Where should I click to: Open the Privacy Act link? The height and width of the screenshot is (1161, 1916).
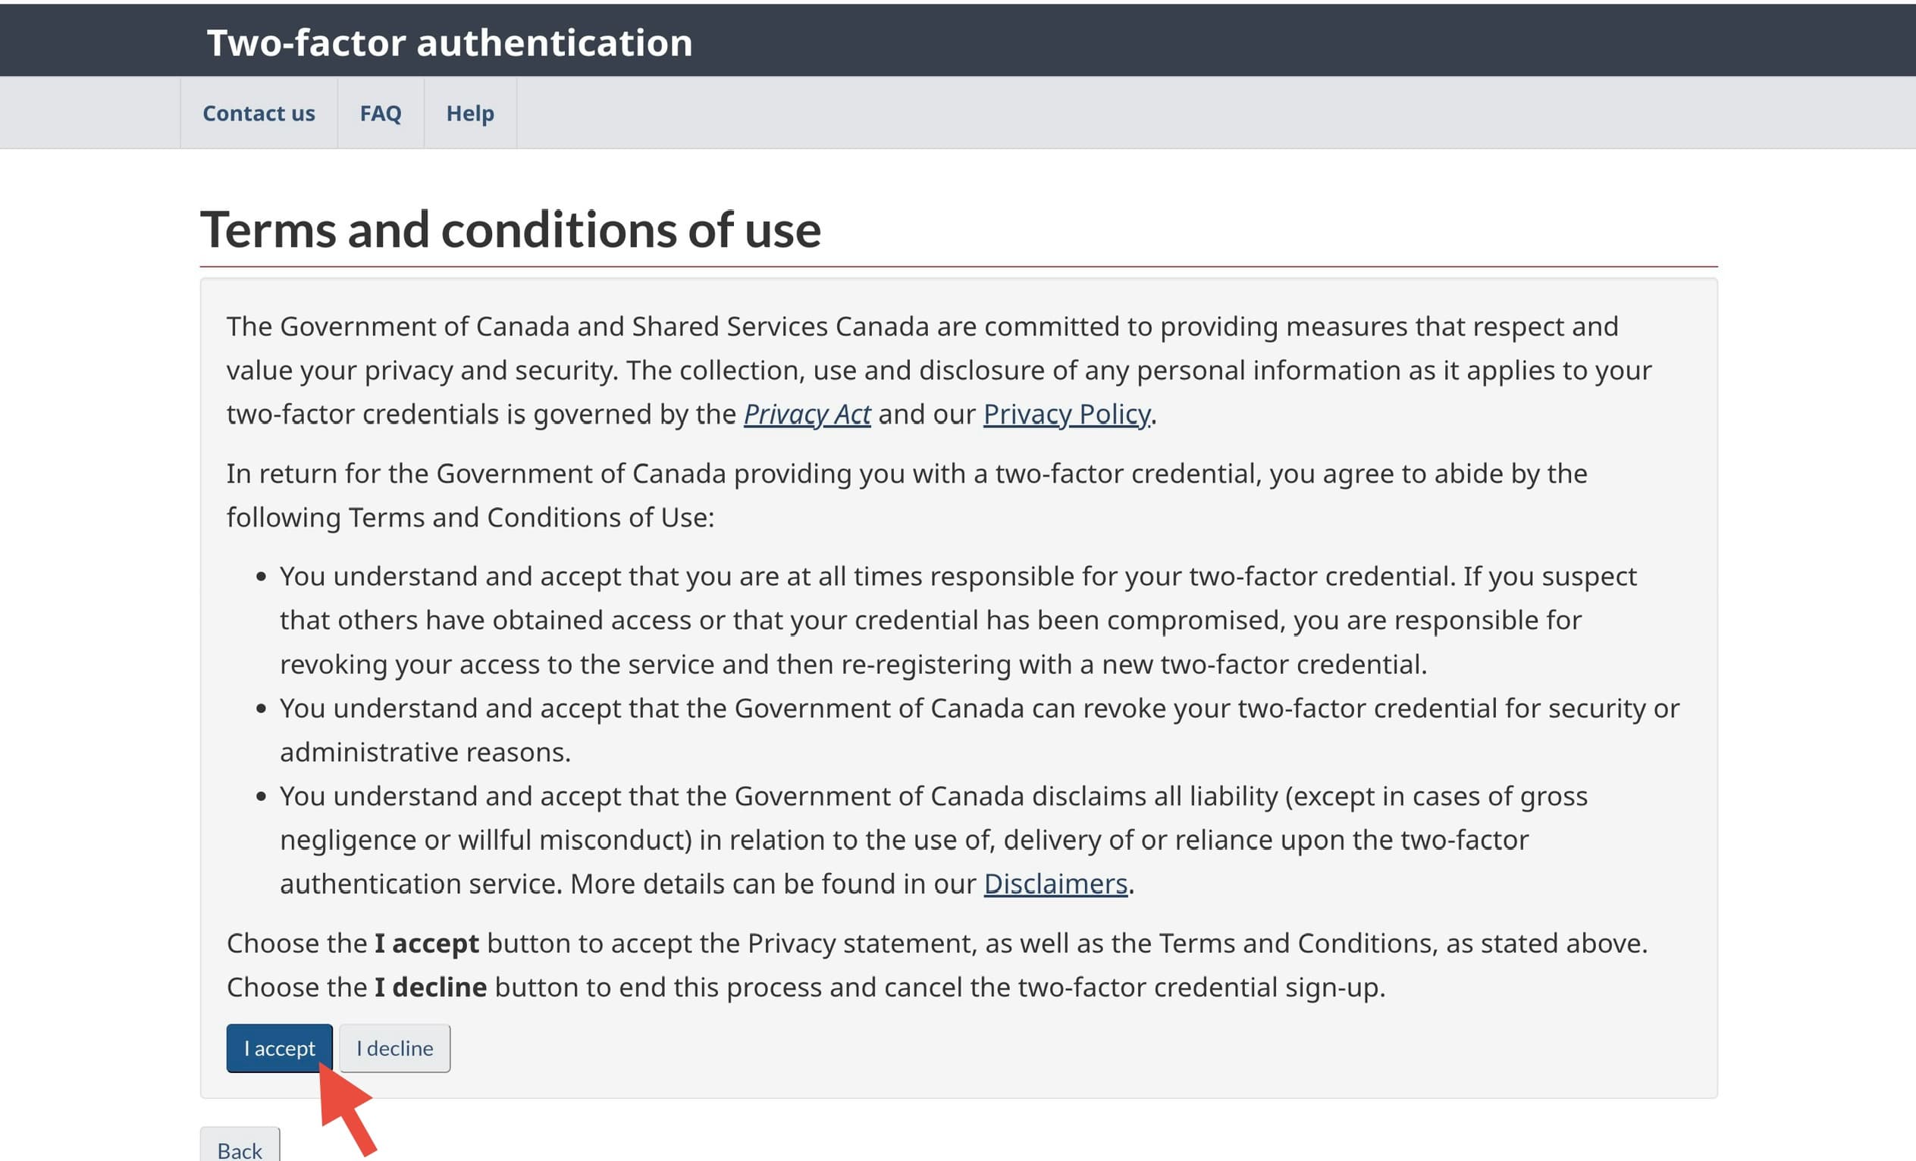(807, 415)
